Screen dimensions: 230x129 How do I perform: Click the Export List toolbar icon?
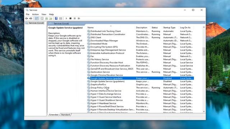pos(51,18)
